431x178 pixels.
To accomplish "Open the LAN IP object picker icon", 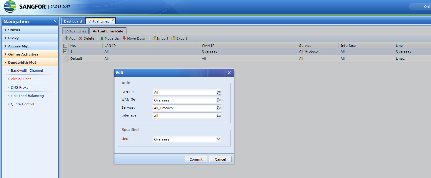I will pos(219,92).
